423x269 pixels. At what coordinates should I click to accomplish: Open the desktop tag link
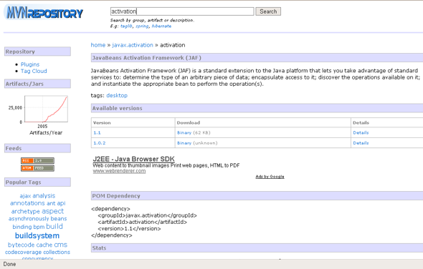coord(117,95)
